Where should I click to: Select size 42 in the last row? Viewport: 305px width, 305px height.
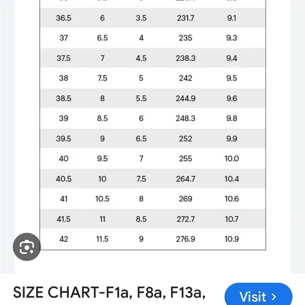click(64, 239)
